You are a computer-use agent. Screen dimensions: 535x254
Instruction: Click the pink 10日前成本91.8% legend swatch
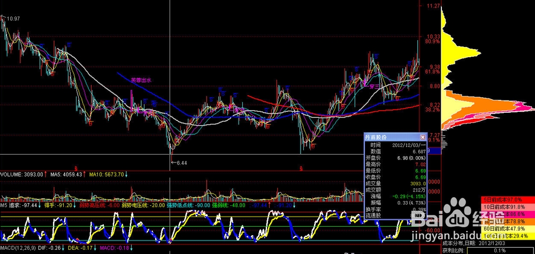click(508, 206)
